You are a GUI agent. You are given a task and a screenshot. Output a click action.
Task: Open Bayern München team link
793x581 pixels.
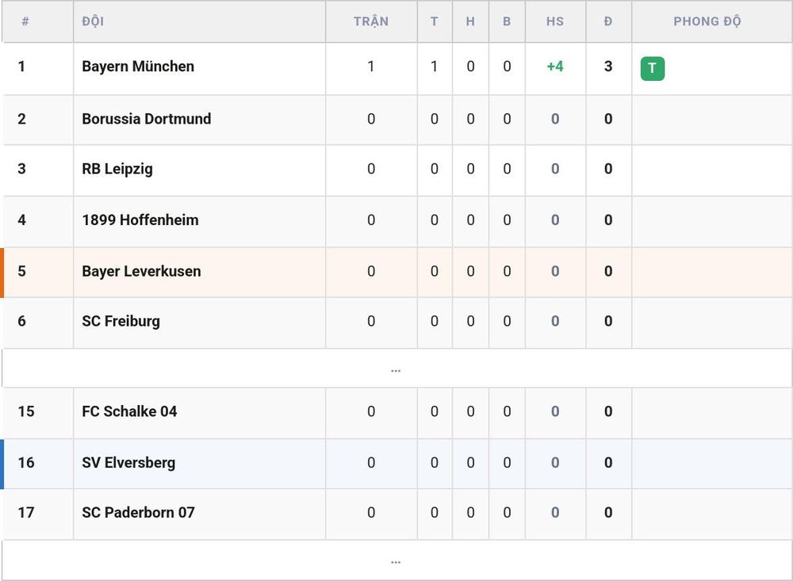coord(138,67)
